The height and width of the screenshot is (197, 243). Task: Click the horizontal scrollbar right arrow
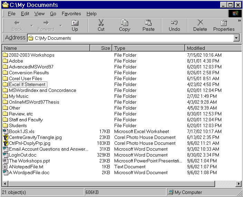tap(239, 184)
